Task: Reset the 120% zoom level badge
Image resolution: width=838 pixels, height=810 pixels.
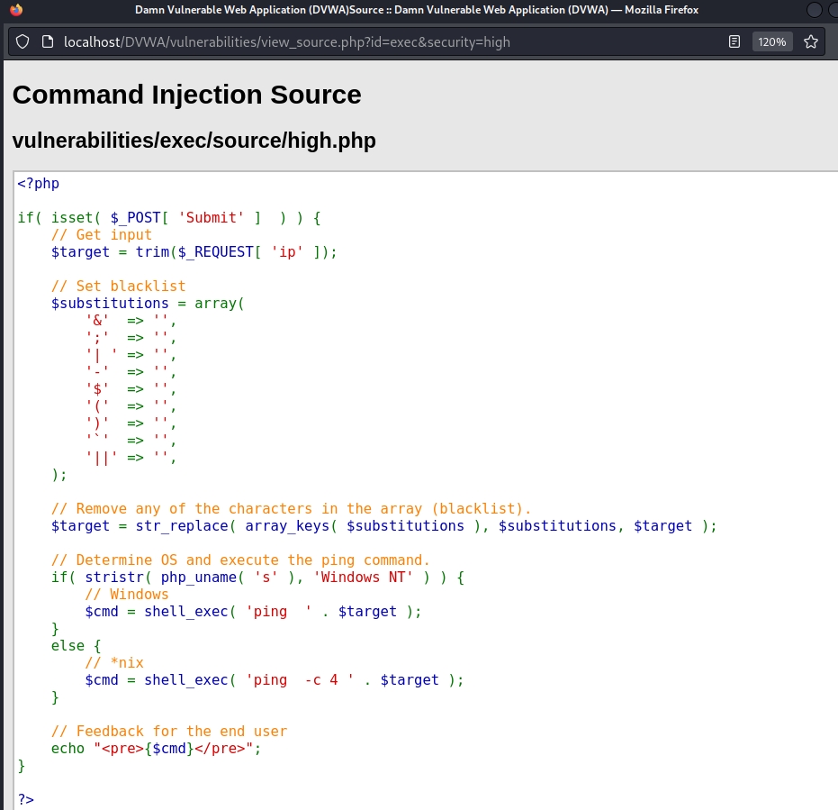Action: click(771, 42)
